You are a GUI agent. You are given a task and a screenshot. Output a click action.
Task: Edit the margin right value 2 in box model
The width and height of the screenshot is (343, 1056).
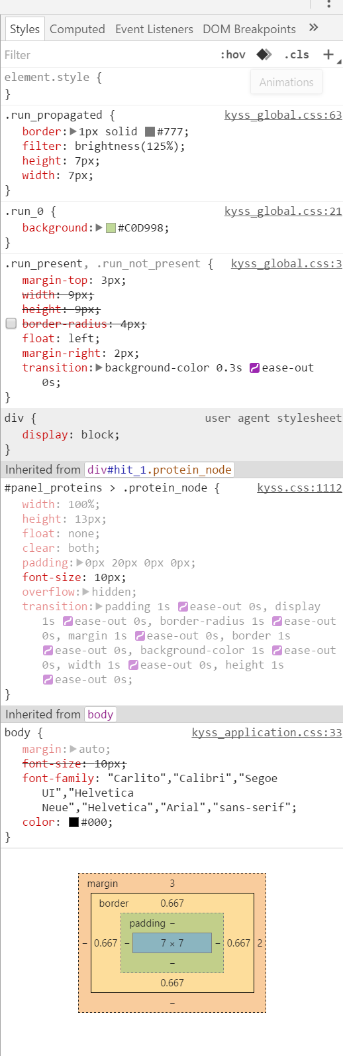pos(260,943)
